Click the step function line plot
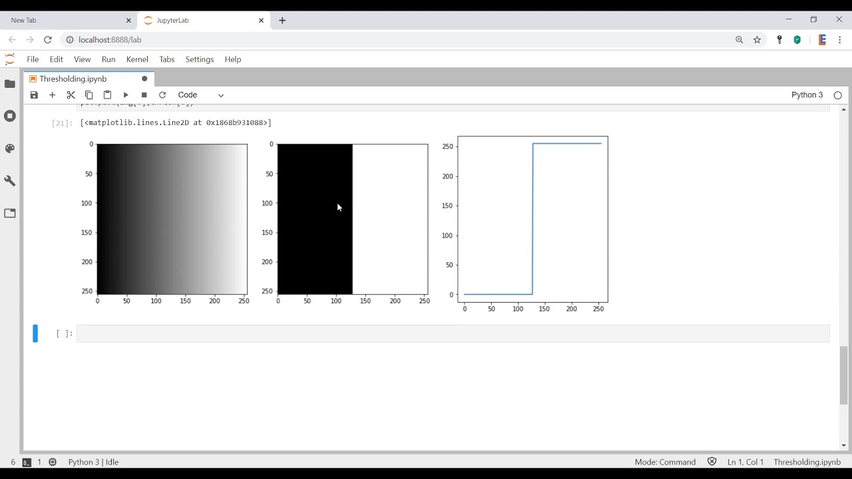852x479 pixels. tap(532, 219)
